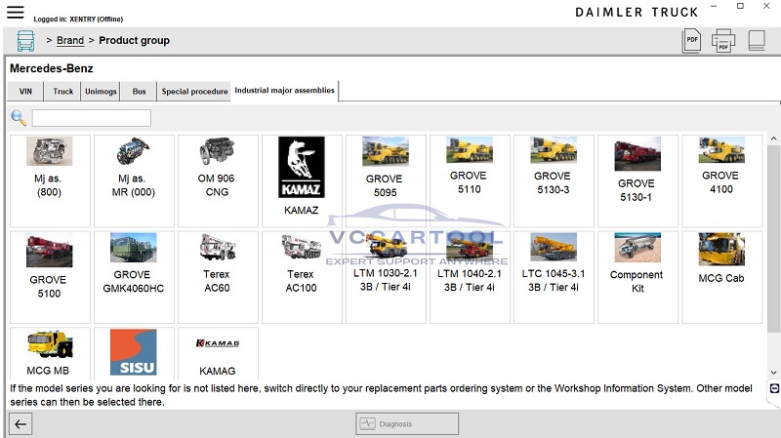Select the GROVE 5110 crane
Screen dimensions: 781x438
pyautogui.click(x=470, y=180)
